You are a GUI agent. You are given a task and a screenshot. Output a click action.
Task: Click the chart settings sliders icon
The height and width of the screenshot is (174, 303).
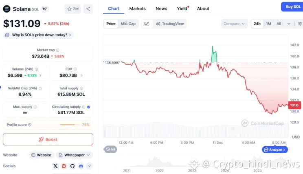point(300,24)
